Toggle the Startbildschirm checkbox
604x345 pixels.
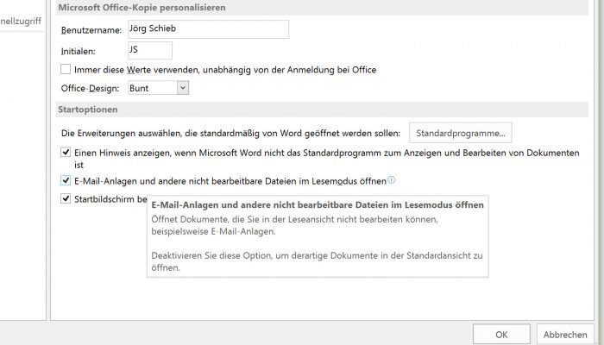66,198
